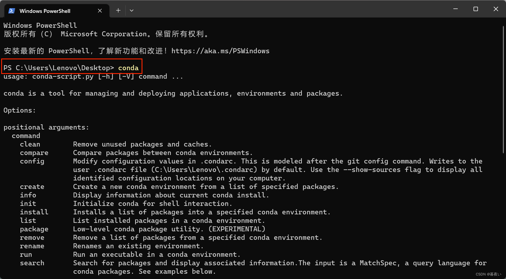Image resolution: width=506 pixels, height=279 pixels.
Task: Click 'List installed packages in a conda environment.'
Action: 169,221
